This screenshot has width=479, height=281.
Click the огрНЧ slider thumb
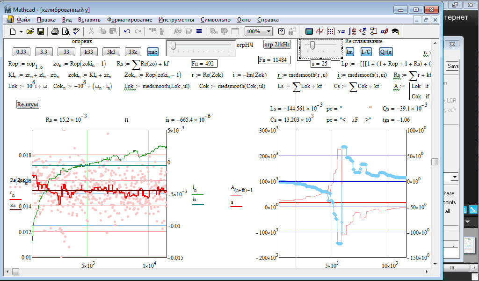point(173,45)
